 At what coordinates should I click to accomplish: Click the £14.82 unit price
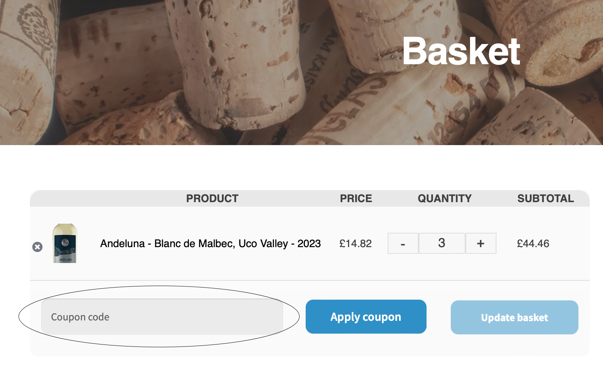355,244
